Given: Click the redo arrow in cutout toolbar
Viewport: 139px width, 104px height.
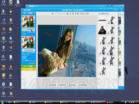Looking at the screenshot, I should 82,14.
